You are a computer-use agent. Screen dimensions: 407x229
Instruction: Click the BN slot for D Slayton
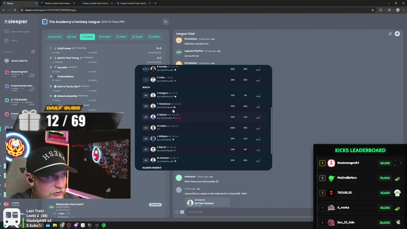pyautogui.click(x=146, y=117)
